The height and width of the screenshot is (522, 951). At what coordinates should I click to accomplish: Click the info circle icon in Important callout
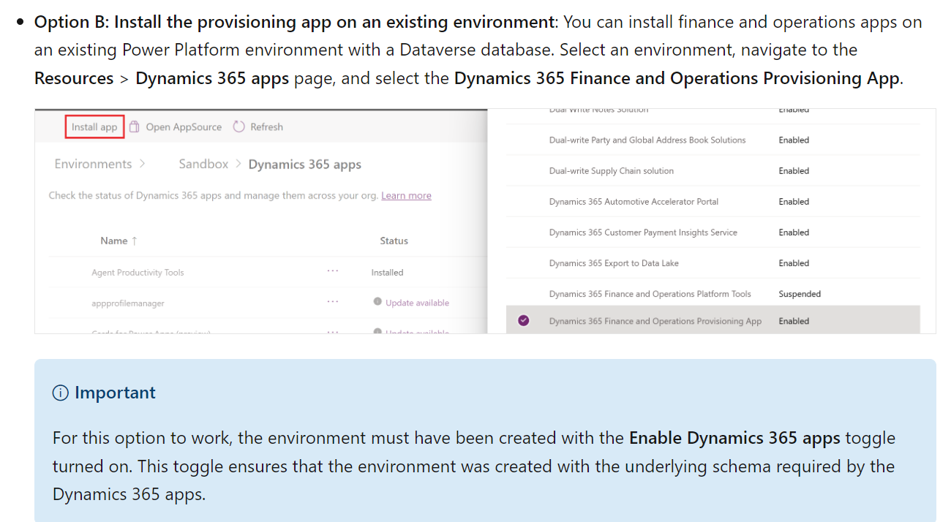pos(59,393)
